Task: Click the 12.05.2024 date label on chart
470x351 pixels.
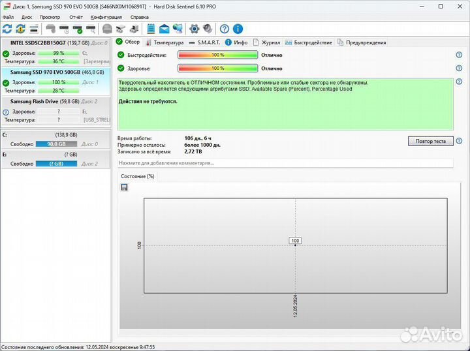Action: pyautogui.click(x=295, y=306)
